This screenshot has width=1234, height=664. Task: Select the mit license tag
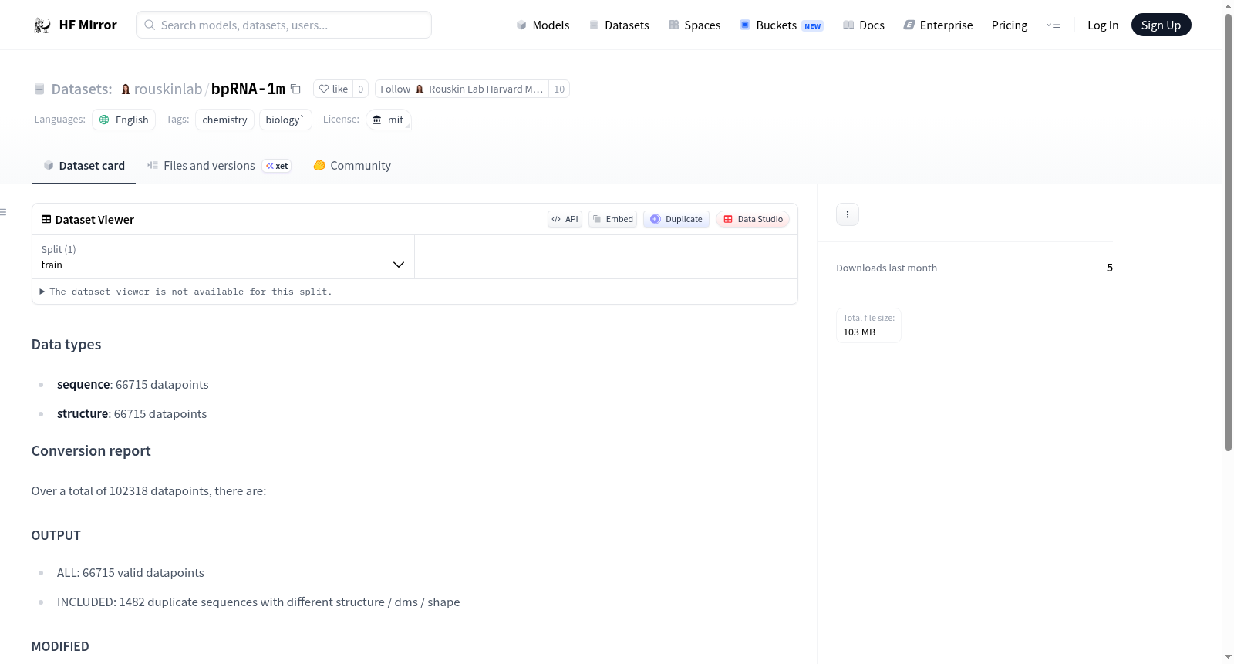click(x=388, y=120)
